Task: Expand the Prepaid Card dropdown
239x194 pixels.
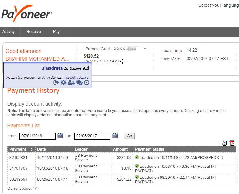Action: [x=116, y=49]
